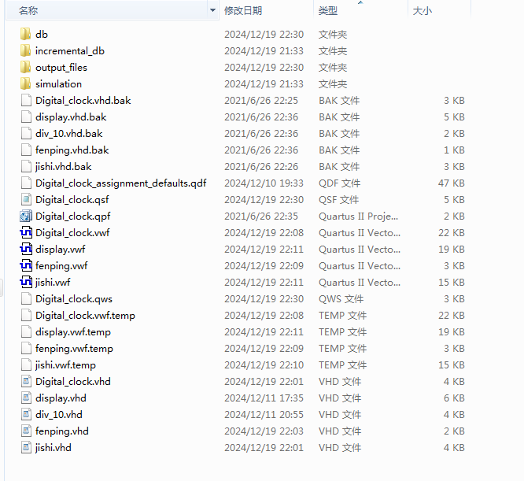Open the 名称 column filter dropdown arrow

tap(213, 10)
